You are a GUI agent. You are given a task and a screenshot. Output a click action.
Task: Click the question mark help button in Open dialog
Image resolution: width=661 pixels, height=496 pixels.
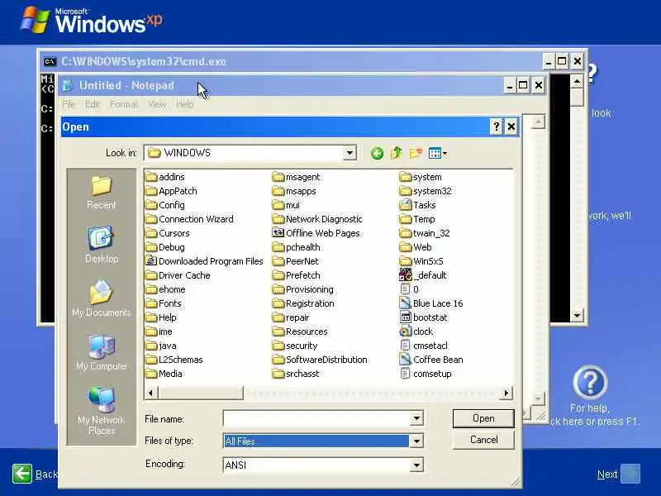coord(497,126)
